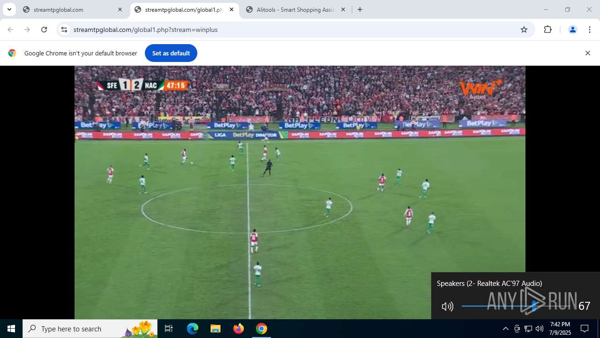Screen dimensions: 600x338
Task: Click the video stream player
Action: pyautogui.click(x=300, y=192)
